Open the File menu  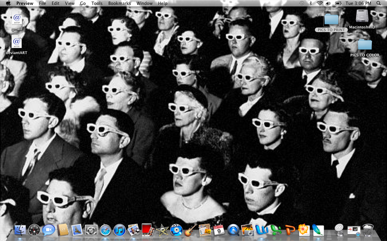[x=43, y=3]
